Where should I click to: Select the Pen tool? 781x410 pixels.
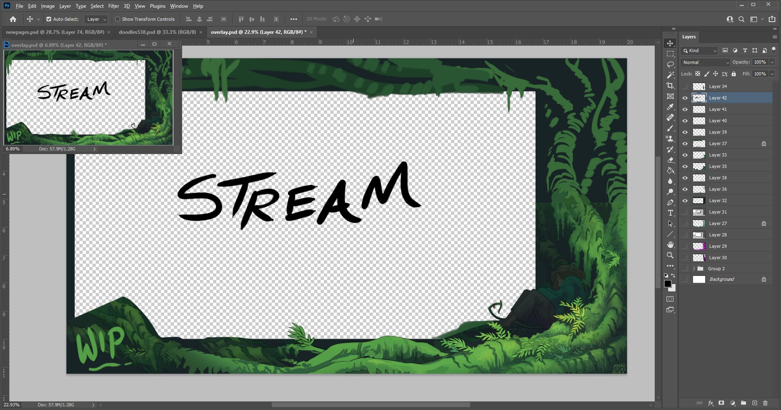tap(670, 202)
